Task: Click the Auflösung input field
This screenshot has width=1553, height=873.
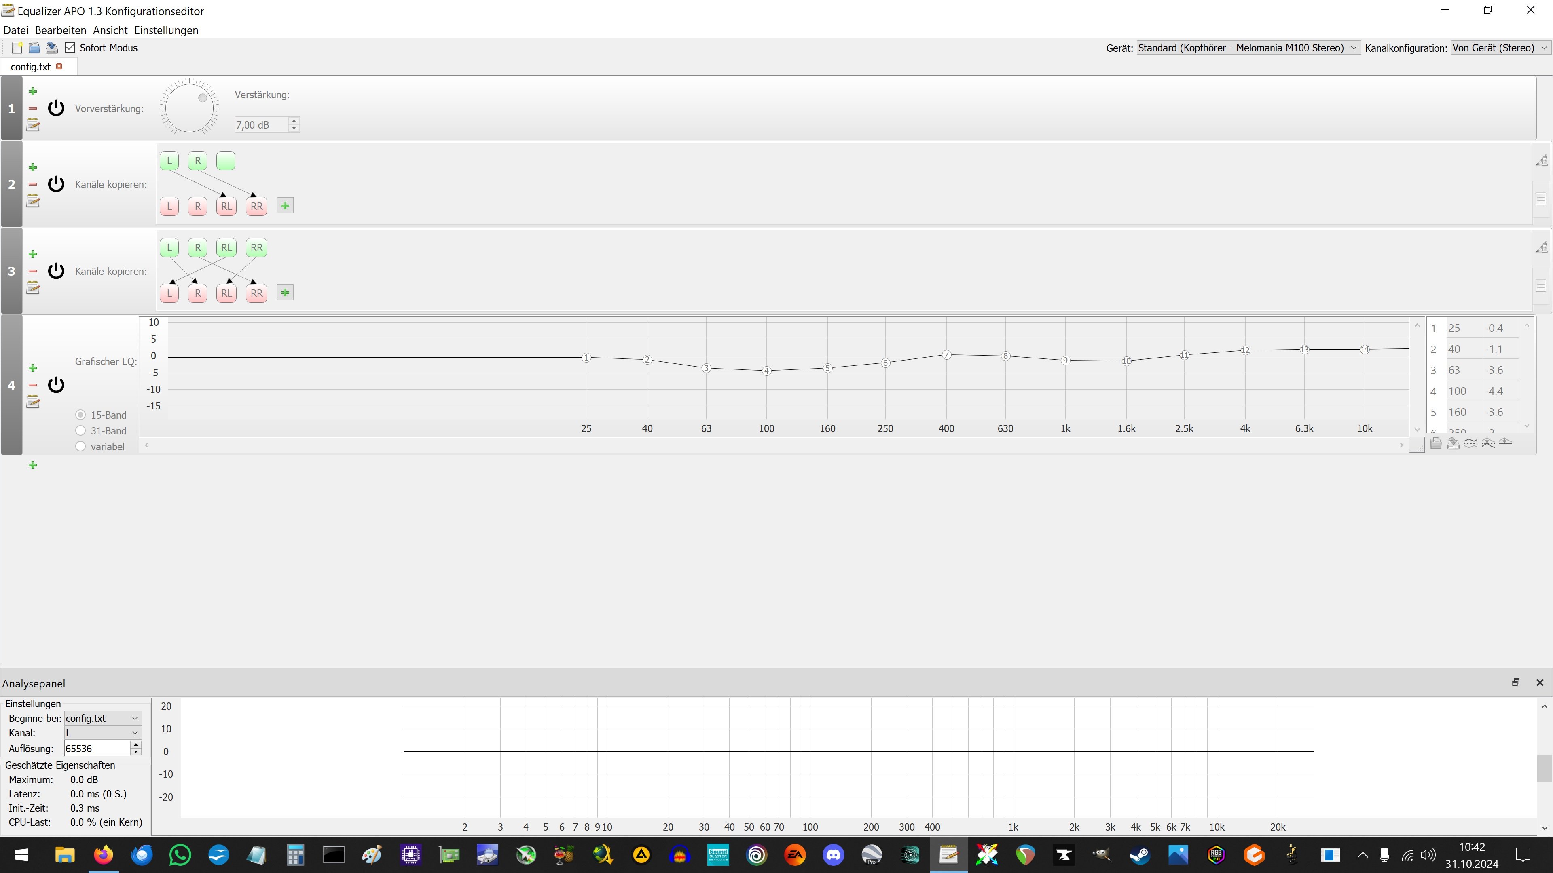Action: pyautogui.click(x=97, y=748)
